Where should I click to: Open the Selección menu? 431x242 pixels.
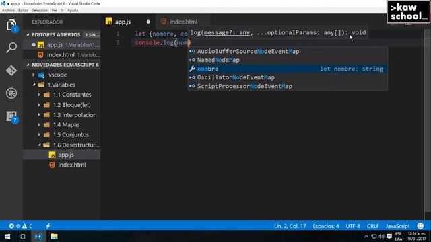coord(40,11)
